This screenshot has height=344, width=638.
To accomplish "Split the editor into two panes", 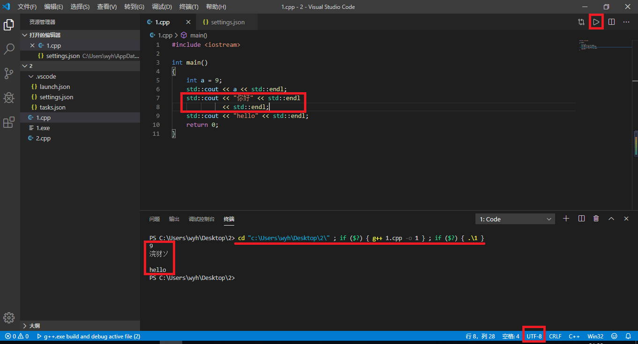I will tap(612, 22).
